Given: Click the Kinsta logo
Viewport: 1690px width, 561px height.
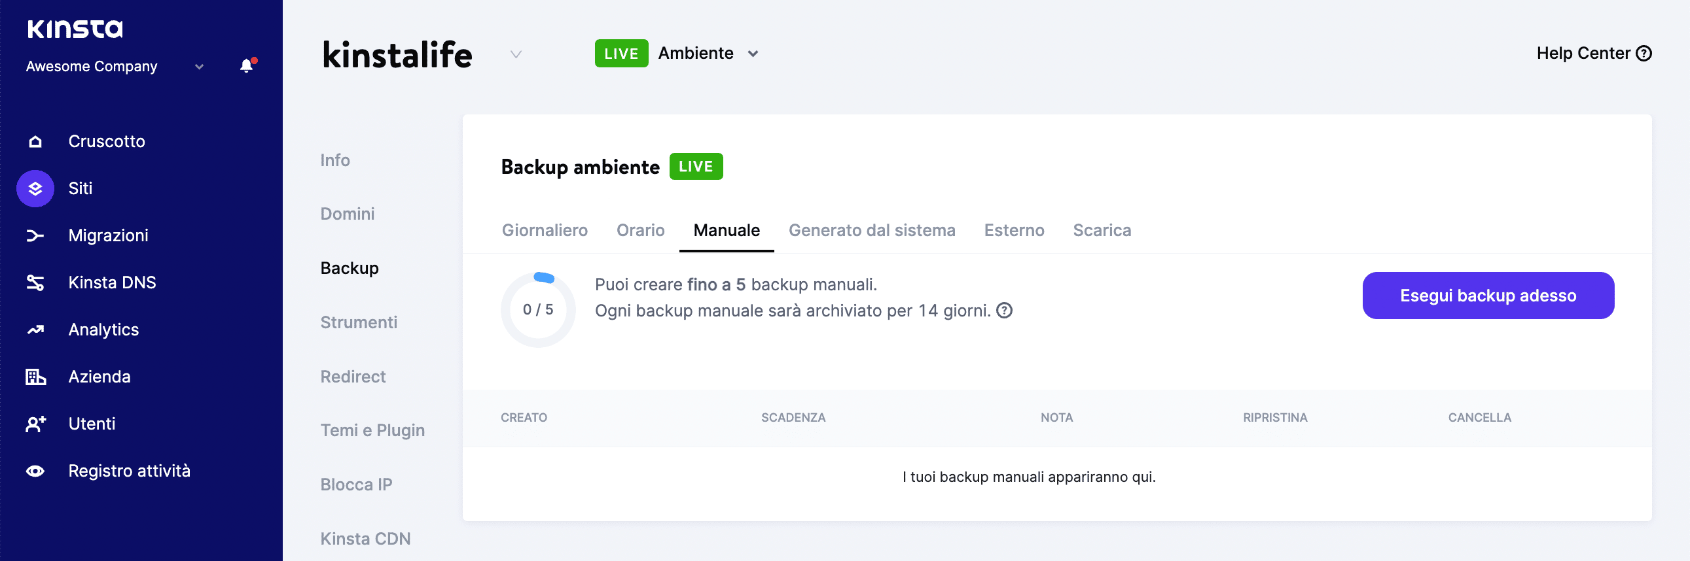Looking at the screenshot, I should pos(75,29).
